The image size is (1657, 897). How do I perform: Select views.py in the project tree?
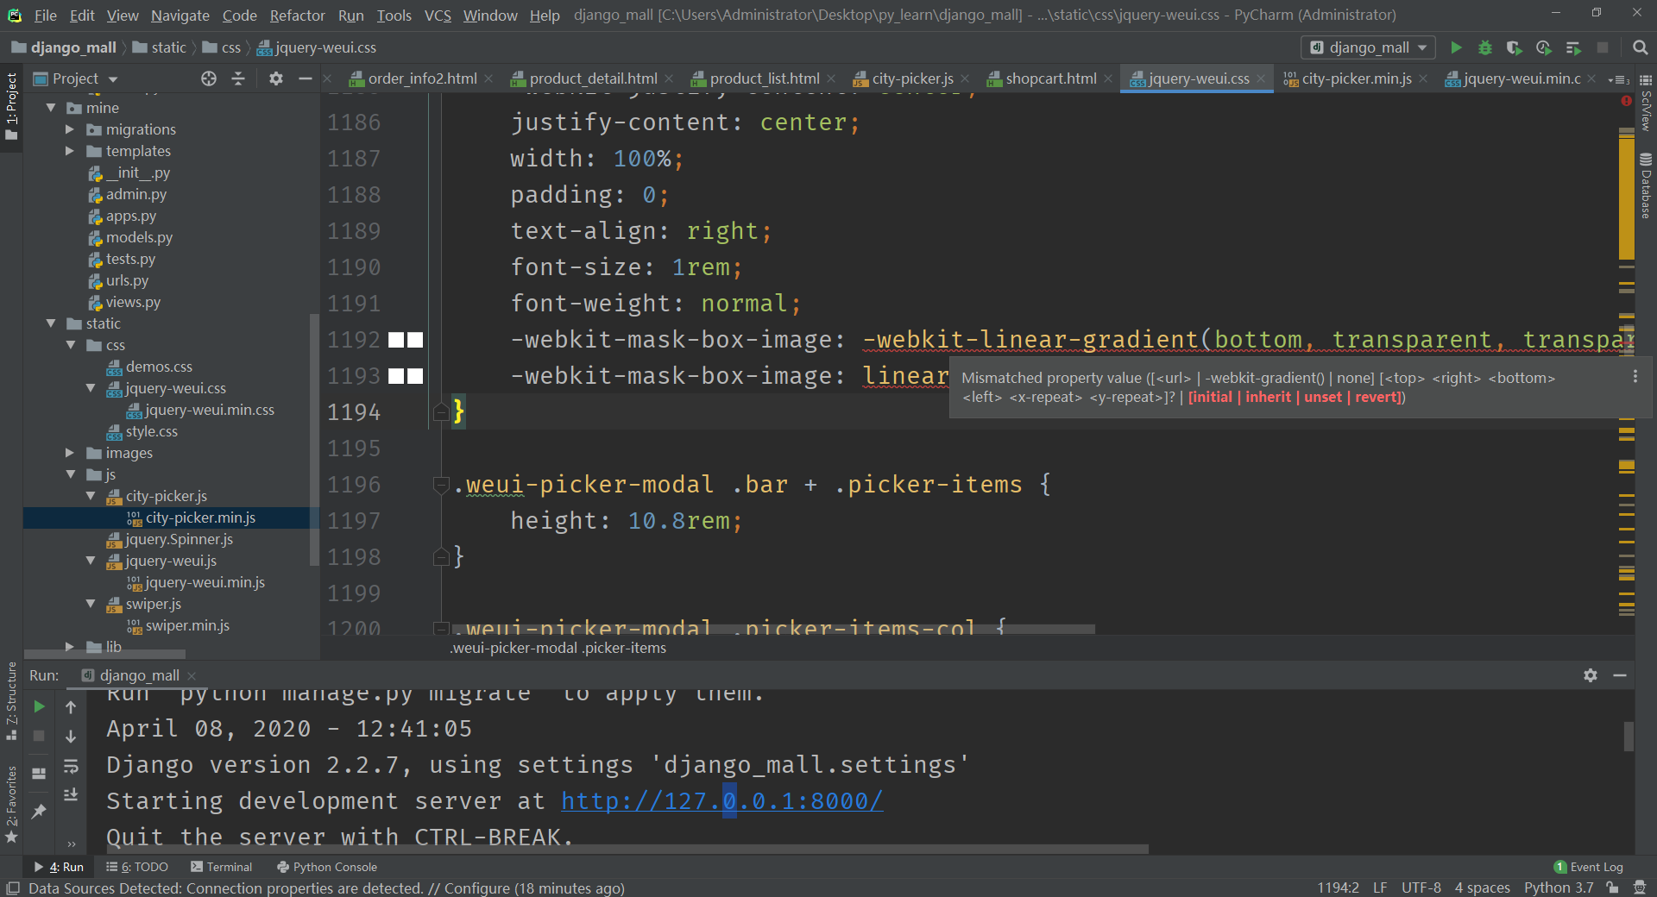click(x=133, y=302)
